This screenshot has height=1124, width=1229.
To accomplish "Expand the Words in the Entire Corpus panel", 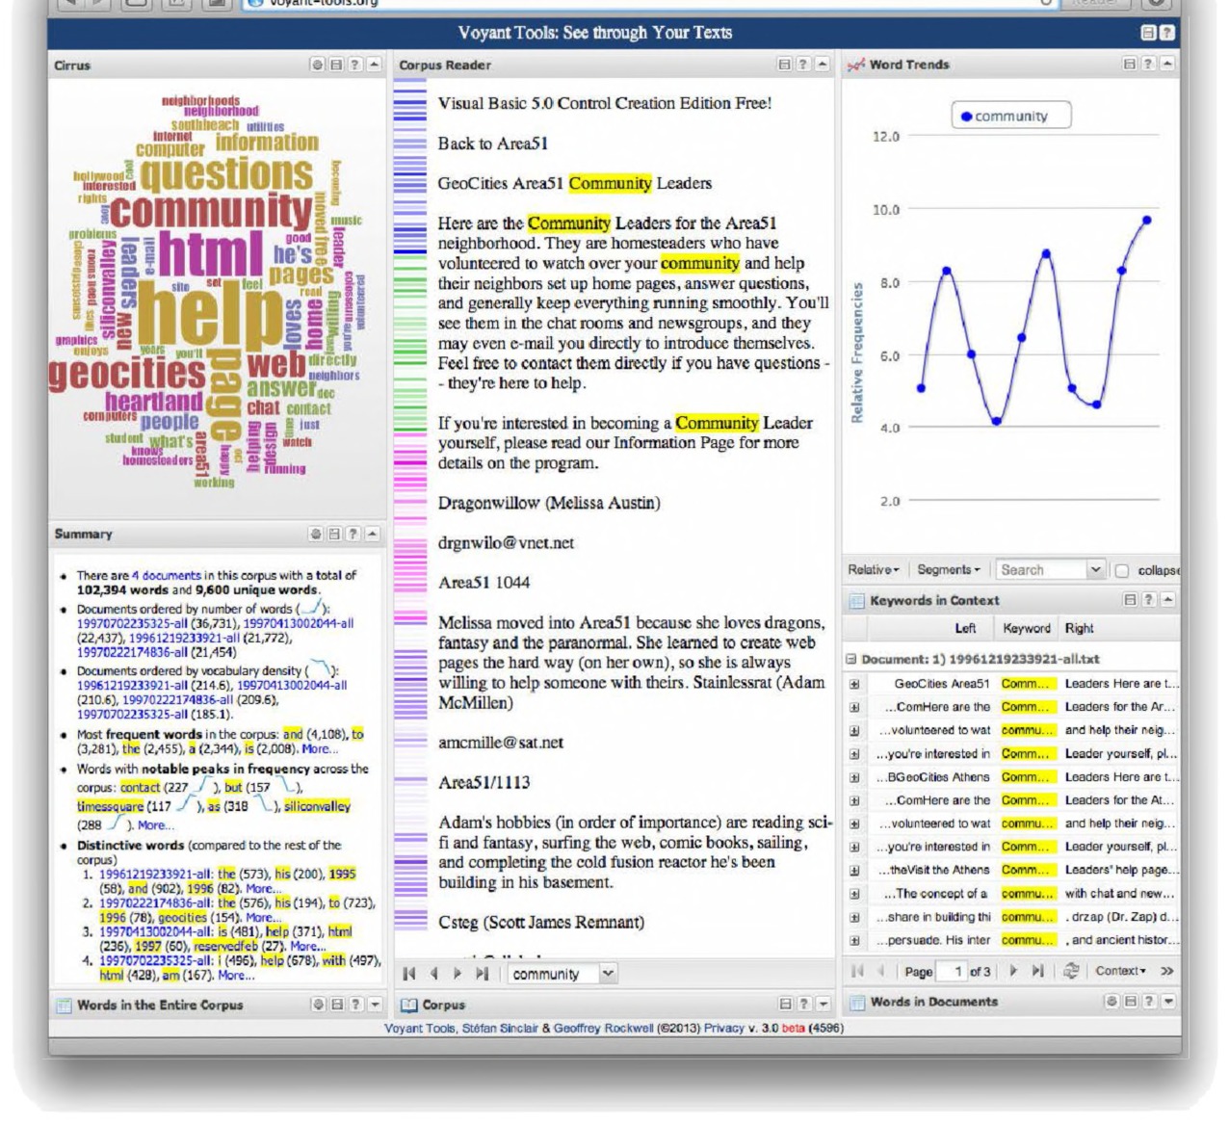I will 374,1005.
